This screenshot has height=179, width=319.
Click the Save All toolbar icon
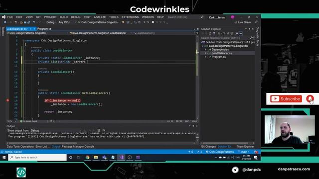(29, 22)
